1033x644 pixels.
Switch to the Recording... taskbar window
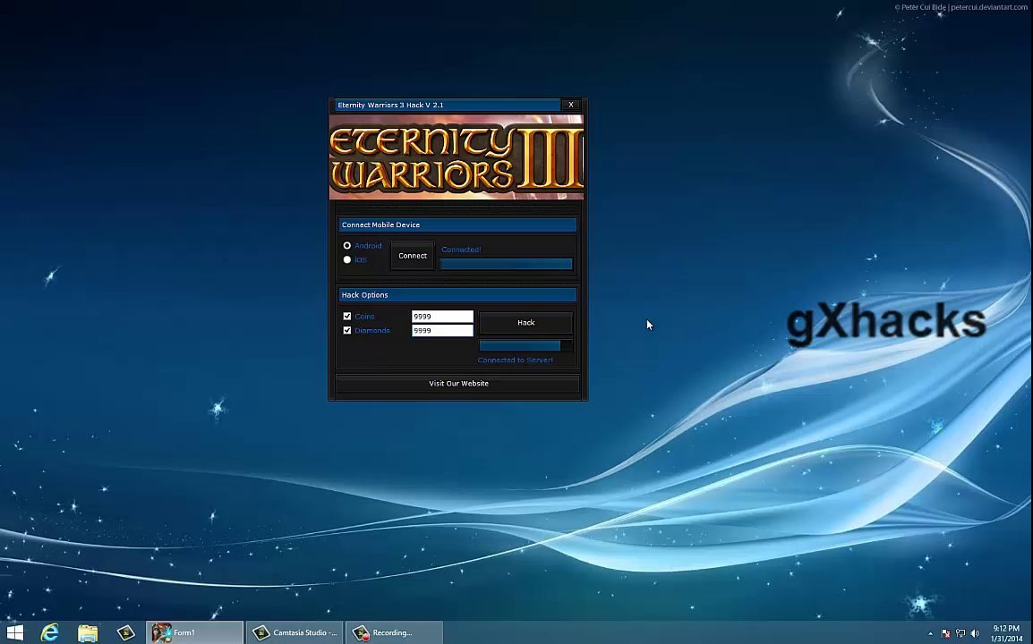pos(394,632)
